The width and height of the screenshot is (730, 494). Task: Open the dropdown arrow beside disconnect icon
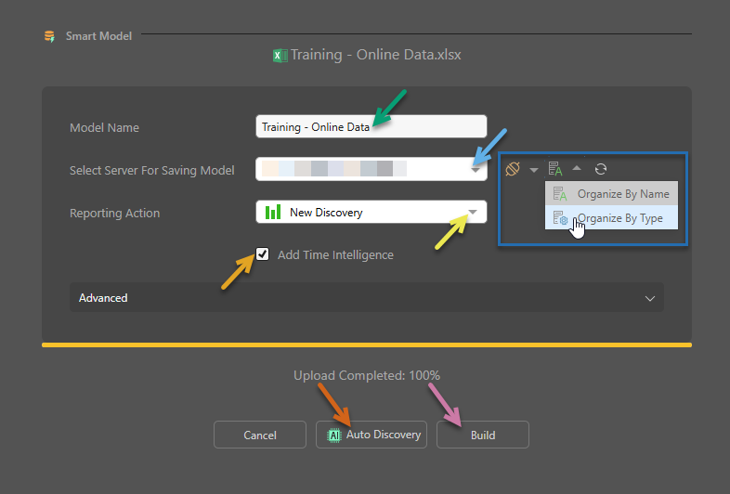pyautogui.click(x=534, y=170)
